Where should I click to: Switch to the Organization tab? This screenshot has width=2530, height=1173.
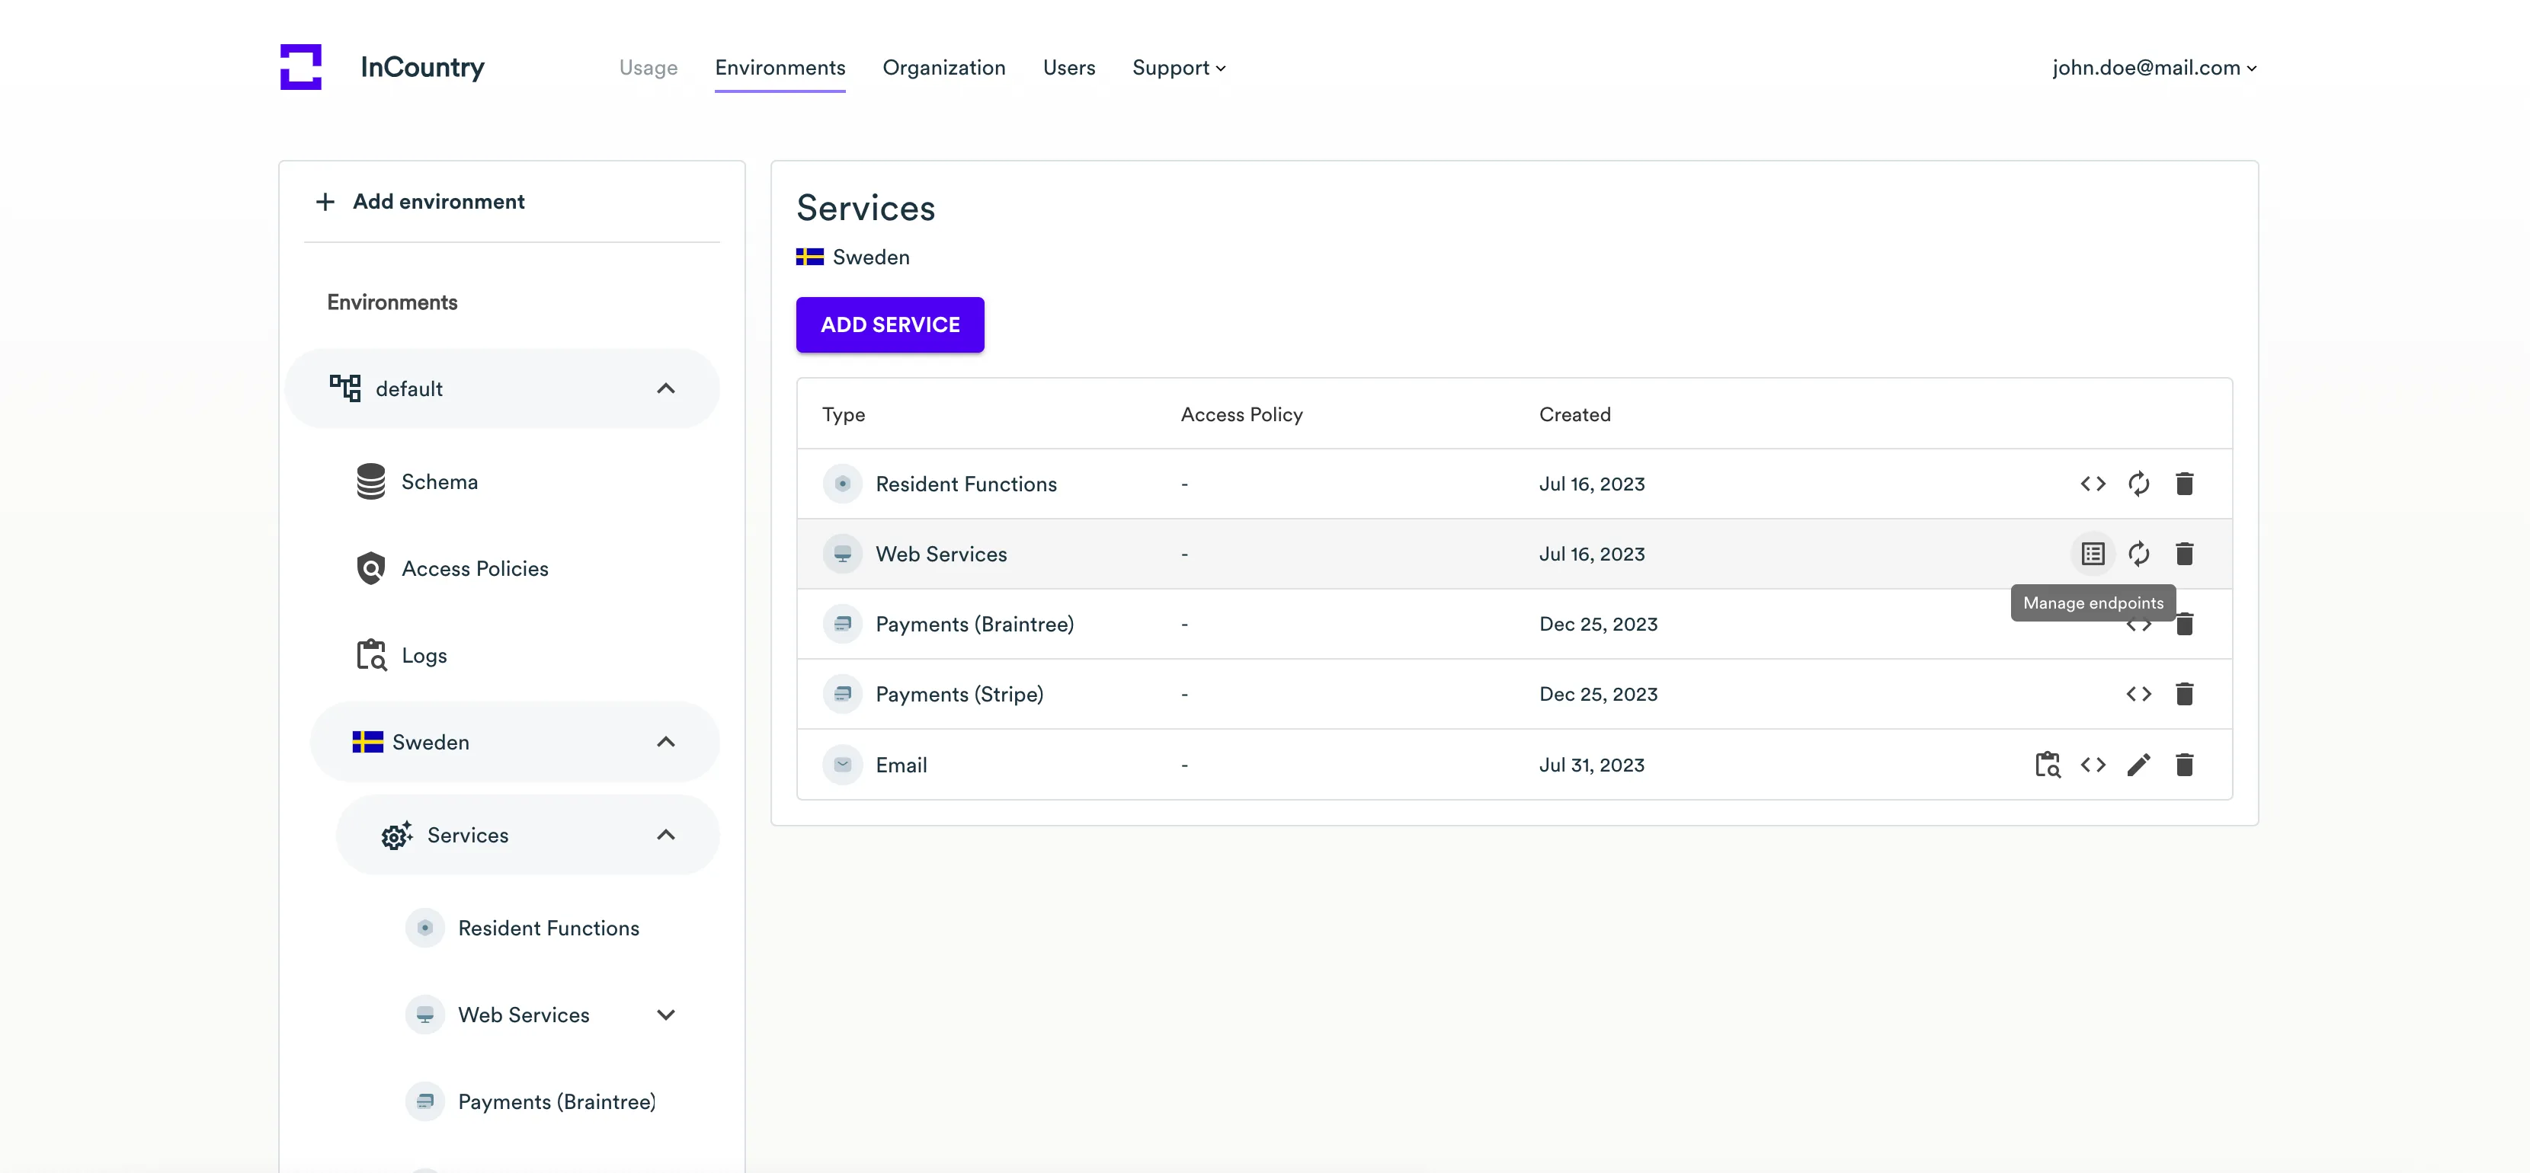[943, 68]
